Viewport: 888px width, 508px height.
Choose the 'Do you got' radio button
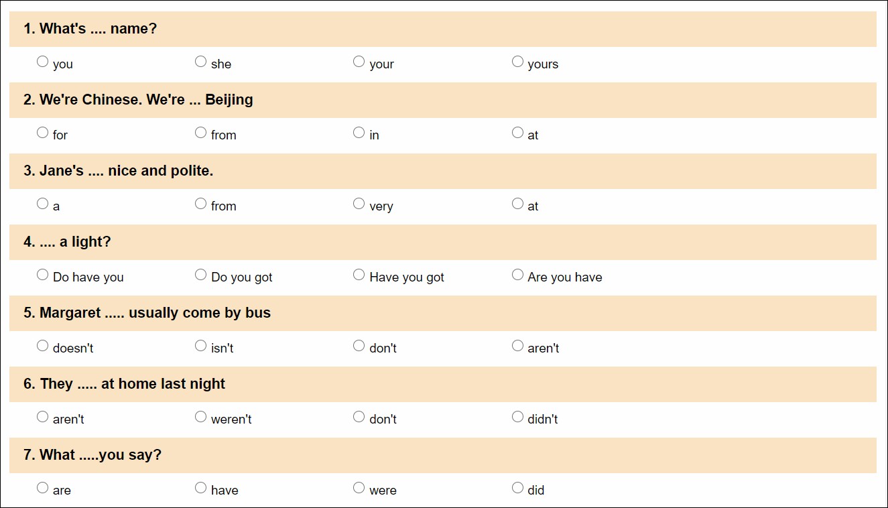(201, 275)
